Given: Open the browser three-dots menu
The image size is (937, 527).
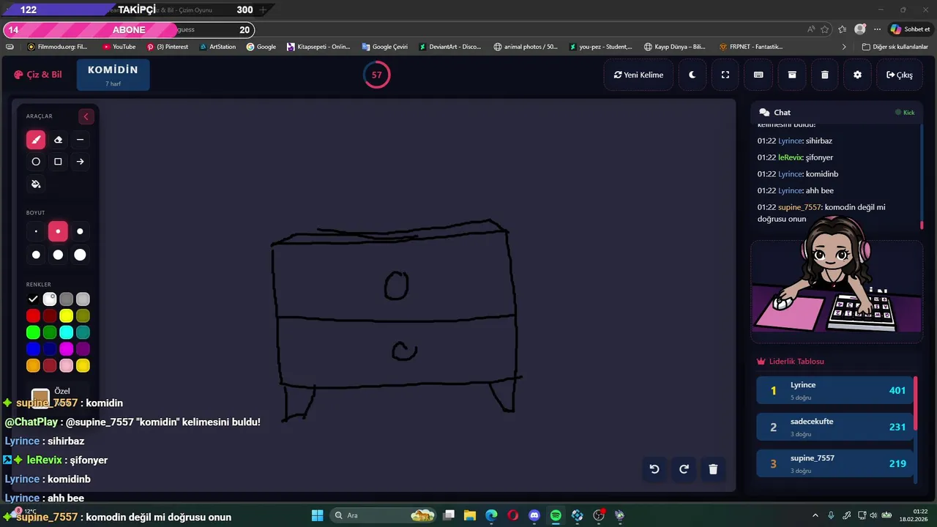Looking at the screenshot, I should (x=878, y=29).
